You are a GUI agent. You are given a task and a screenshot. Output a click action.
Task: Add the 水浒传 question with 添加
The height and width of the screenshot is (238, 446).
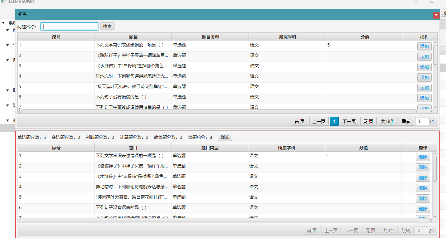coord(424,67)
